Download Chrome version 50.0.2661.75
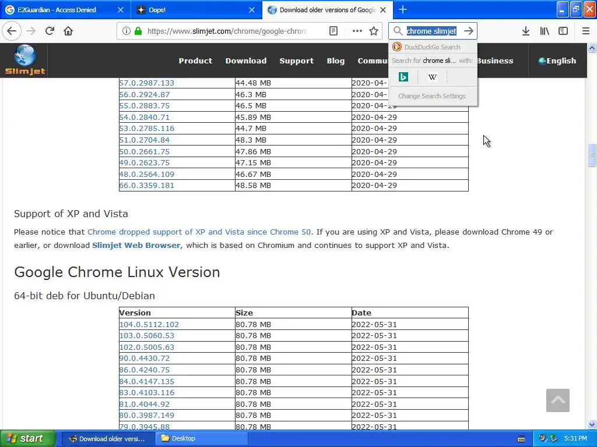The height and width of the screenshot is (447, 597). click(145, 151)
